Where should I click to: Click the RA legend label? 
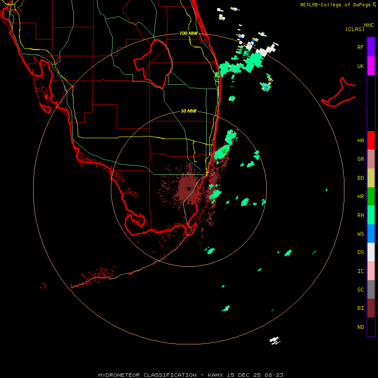[x=360, y=215]
